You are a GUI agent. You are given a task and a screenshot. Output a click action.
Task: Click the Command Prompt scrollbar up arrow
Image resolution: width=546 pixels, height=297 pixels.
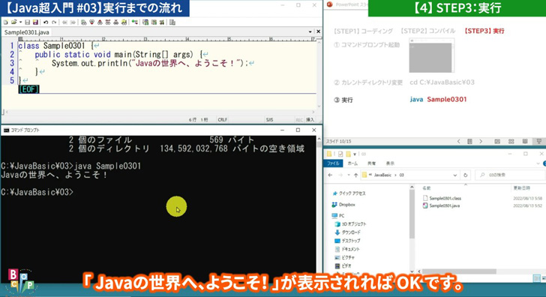coord(319,139)
